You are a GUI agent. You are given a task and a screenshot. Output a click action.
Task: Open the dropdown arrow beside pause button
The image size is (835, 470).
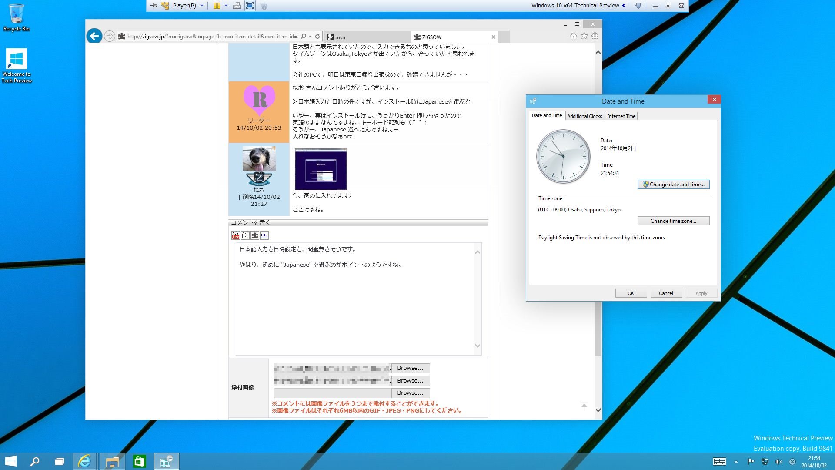click(226, 6)
